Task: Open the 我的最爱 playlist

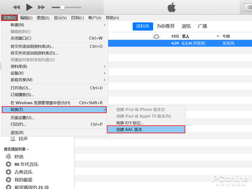Action: pyautogui.click(x=23, y=180)
